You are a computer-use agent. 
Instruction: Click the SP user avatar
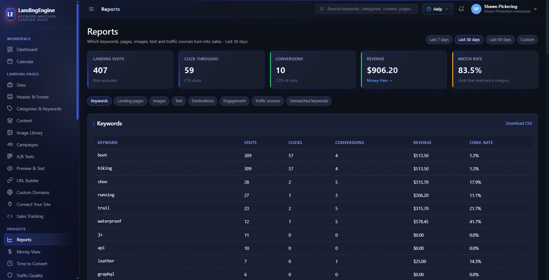click(476, 9)
